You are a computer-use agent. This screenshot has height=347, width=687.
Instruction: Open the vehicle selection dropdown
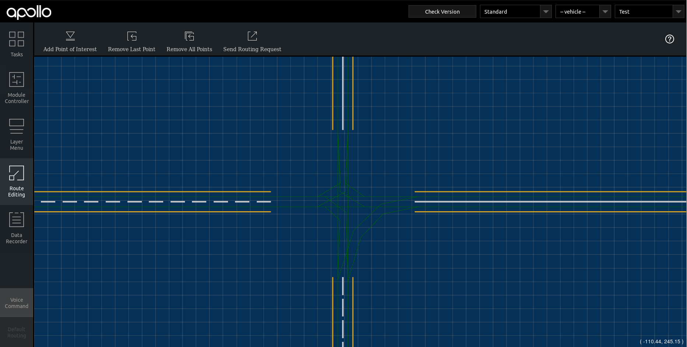click(x=583, y=11)
